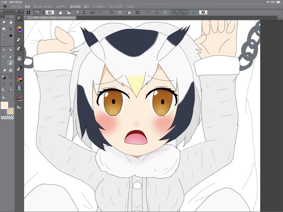
Task: Open the 選択範囲 menu
Action: coord(75,7)
